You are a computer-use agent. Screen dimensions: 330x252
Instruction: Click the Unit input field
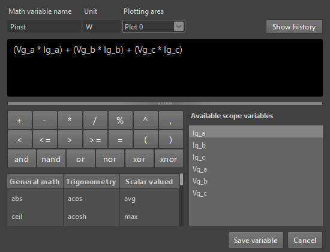coord(101,26)
